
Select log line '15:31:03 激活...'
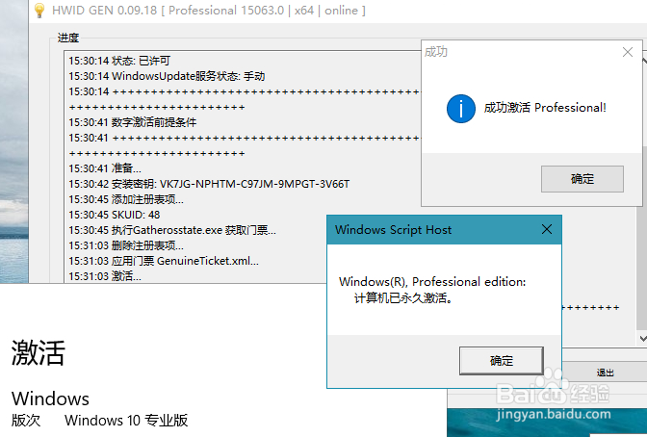point(105,276)
